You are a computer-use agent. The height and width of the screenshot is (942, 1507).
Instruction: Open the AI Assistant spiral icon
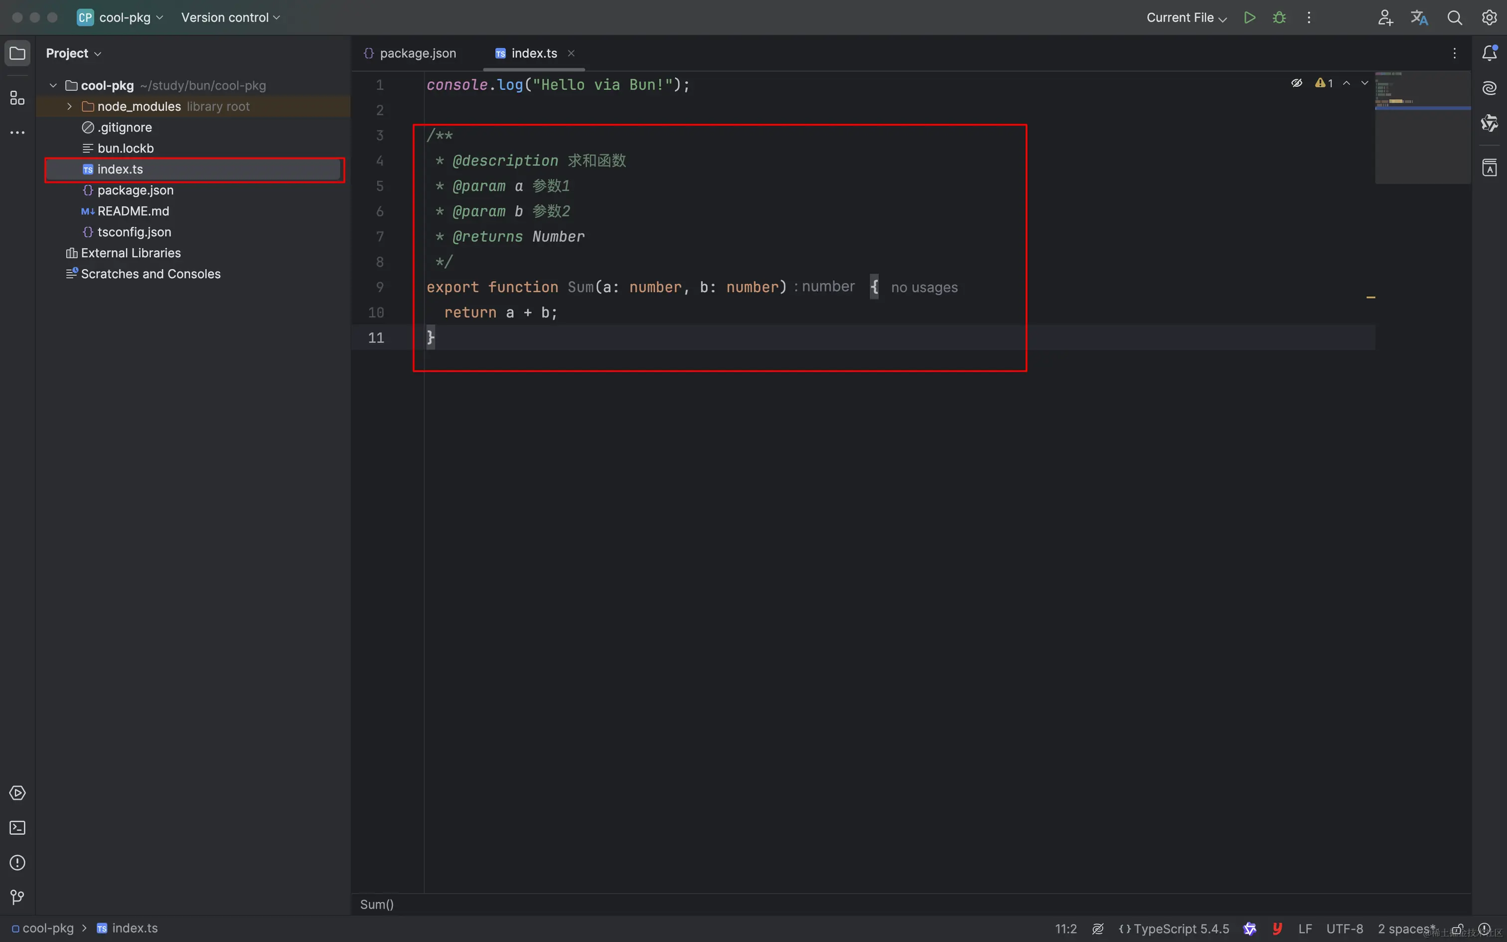(x=1490, y=88)
